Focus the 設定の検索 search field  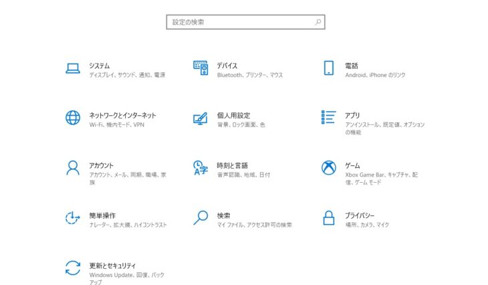pos(245,22)
